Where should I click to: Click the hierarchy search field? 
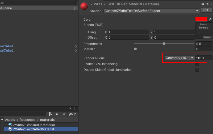point(39,3)
